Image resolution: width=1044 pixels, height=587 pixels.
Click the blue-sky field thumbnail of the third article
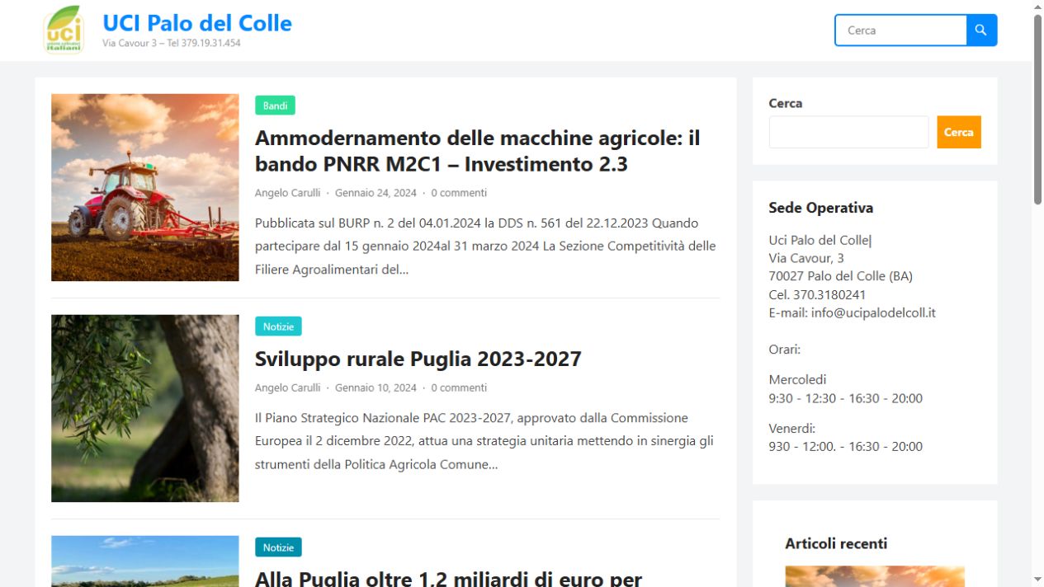click(145, 561)
